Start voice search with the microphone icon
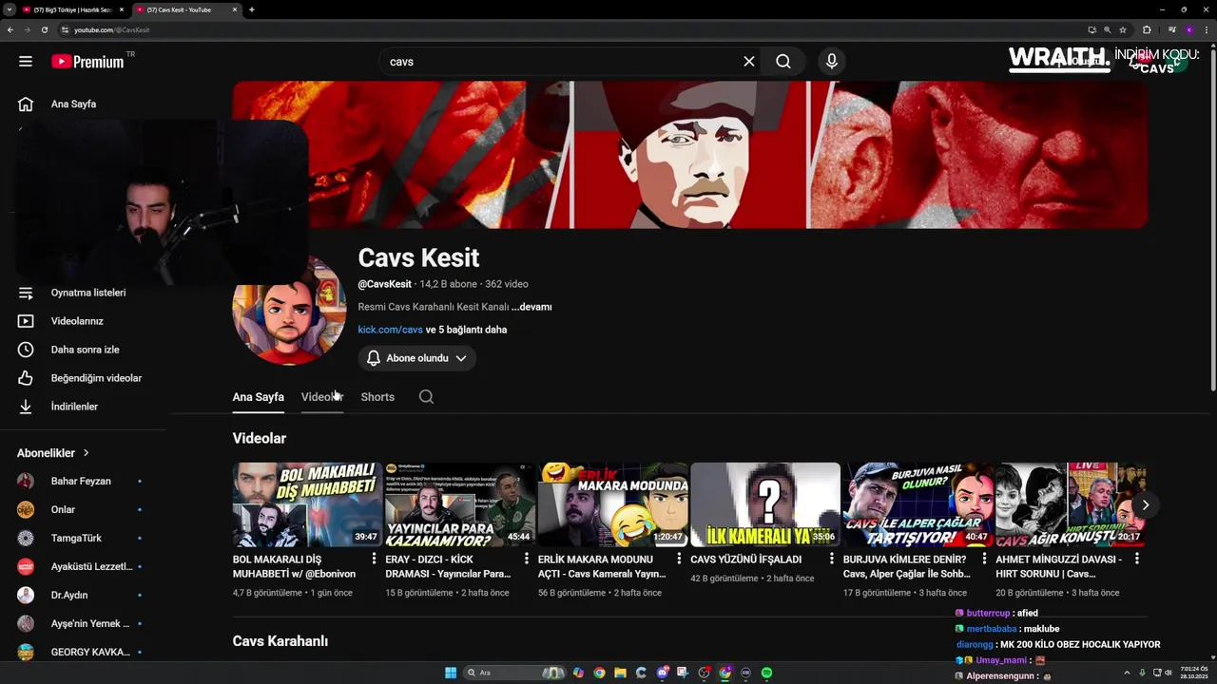 click(x=832, y=62)
